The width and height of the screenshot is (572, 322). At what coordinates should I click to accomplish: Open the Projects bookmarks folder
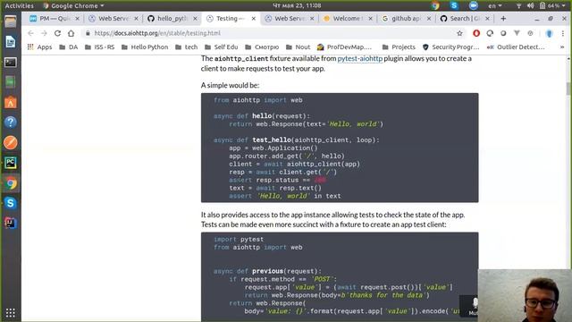click(x=399, y=47)
